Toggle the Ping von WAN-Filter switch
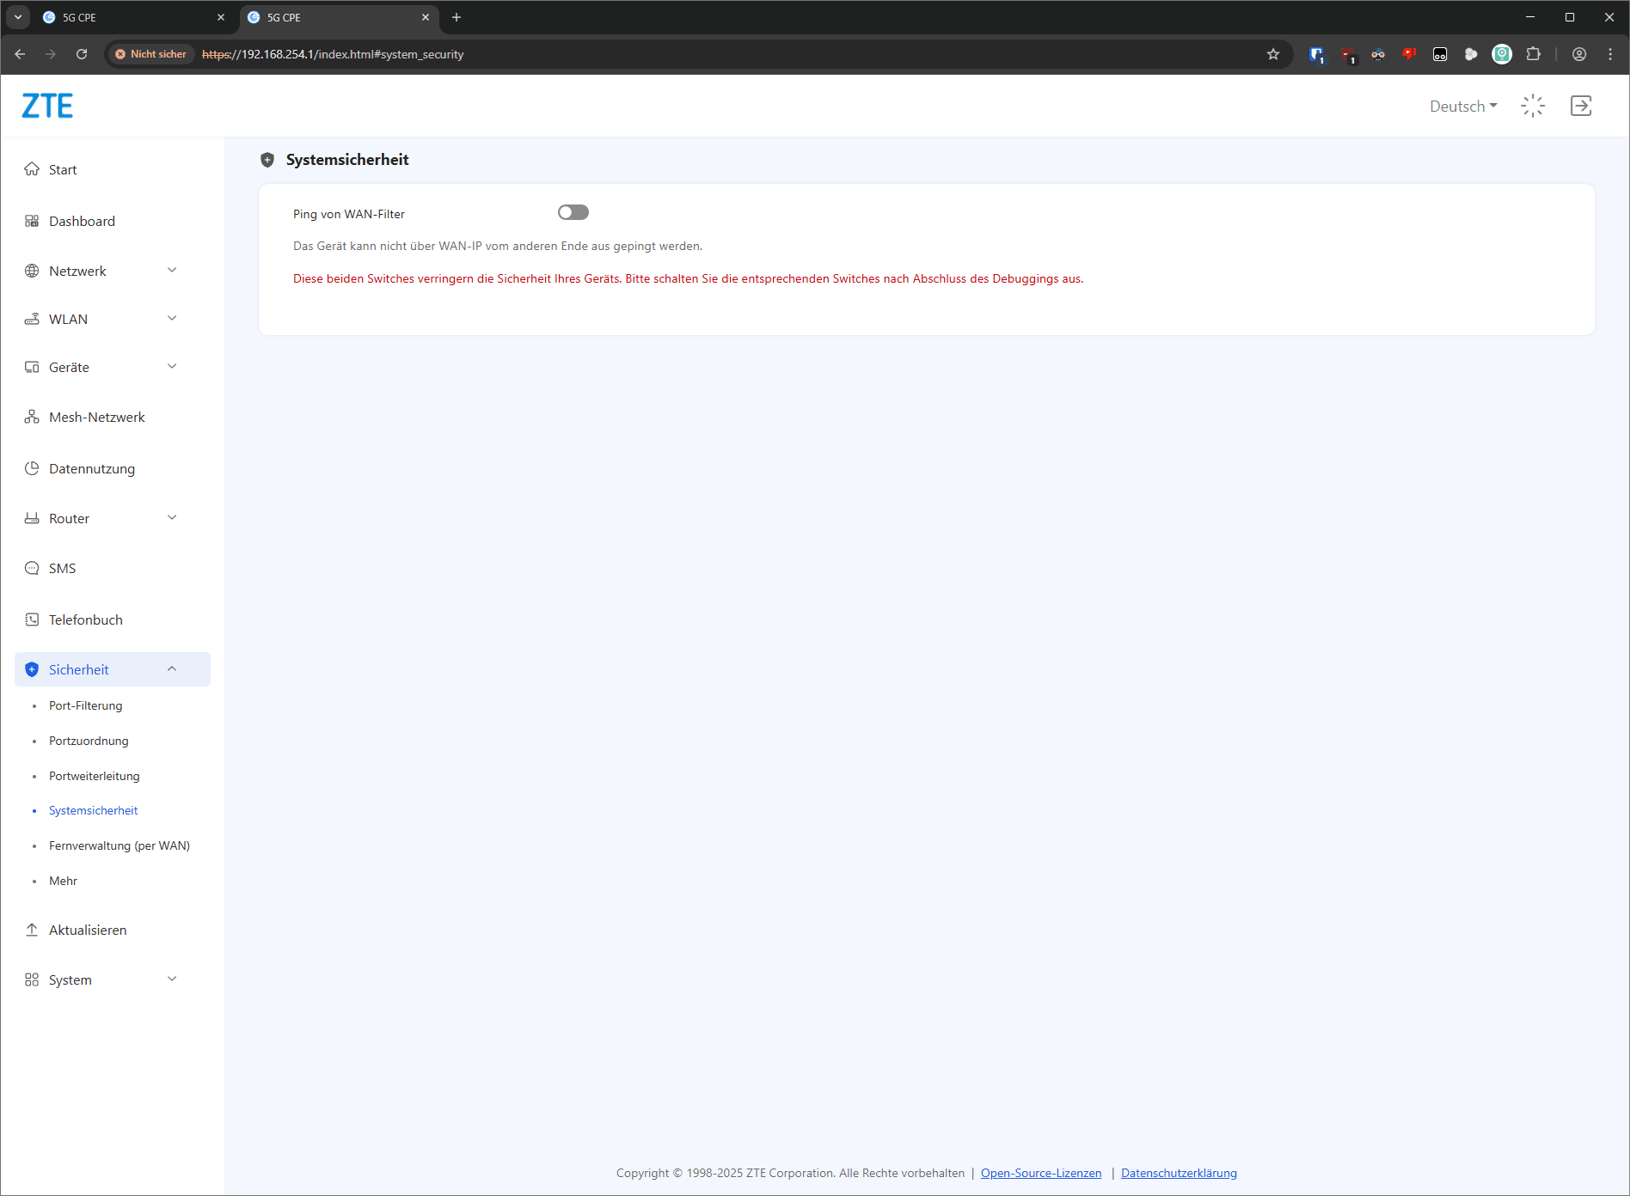Screen dimensions: 1630x1196 click(x=573, y=212)
